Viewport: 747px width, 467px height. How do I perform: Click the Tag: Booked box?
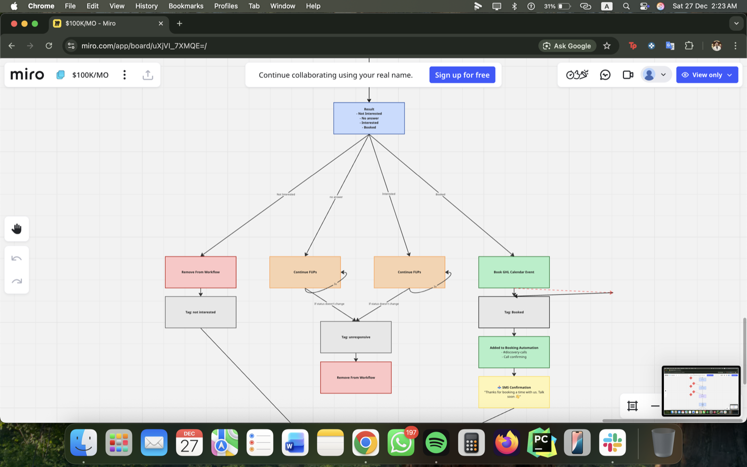pyautogui.click(x=514, y=312)
